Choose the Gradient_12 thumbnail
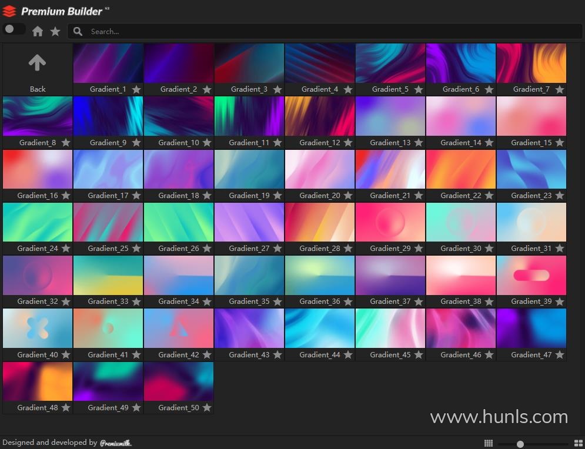Viewport: 585px width, 449px height. (x=320, y=116)
